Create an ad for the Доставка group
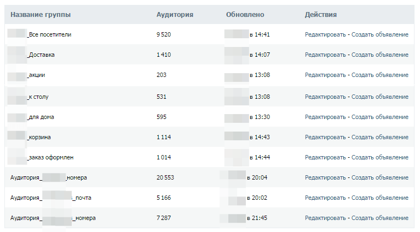Viewport: 420px width, 232px height. [380, 55]
